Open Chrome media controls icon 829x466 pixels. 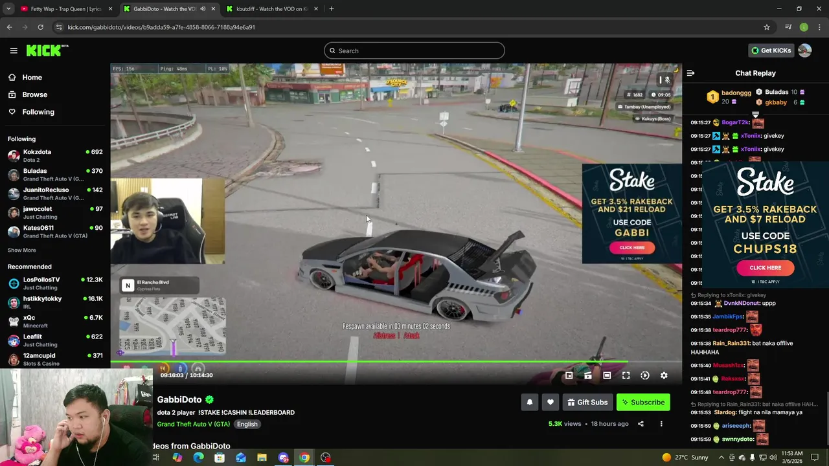coord(788,27)
